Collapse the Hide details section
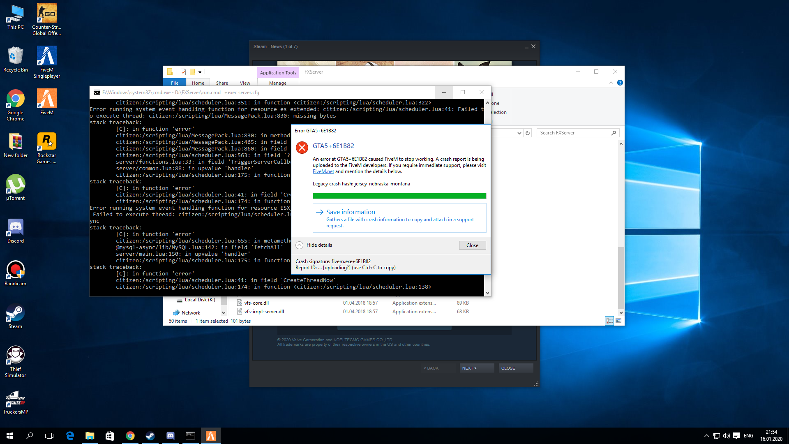 click(300, 245)
